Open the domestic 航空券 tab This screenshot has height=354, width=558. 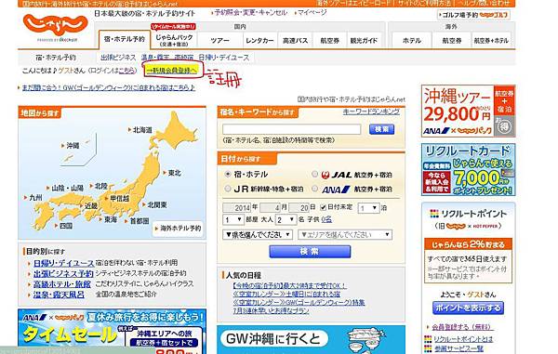pos(329,41)
